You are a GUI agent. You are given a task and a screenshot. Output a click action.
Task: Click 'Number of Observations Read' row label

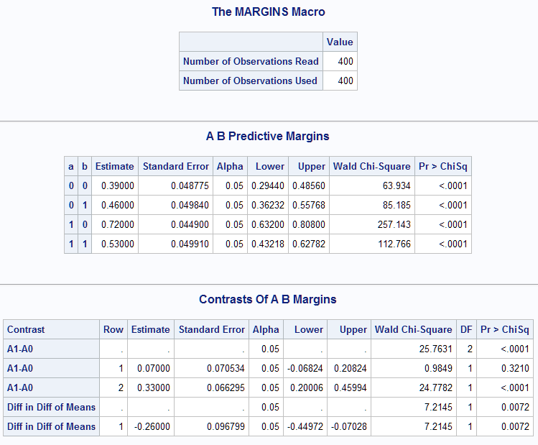[251, 61]
